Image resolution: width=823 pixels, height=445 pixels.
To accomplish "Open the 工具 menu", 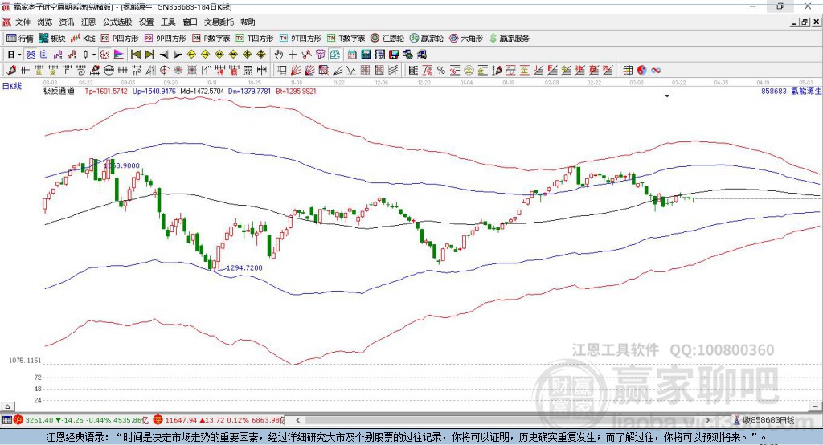I will [168, 22].
